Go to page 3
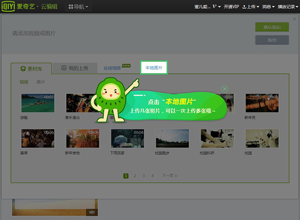The width and height of the screenshot is (300, 220). pos(144,176)
